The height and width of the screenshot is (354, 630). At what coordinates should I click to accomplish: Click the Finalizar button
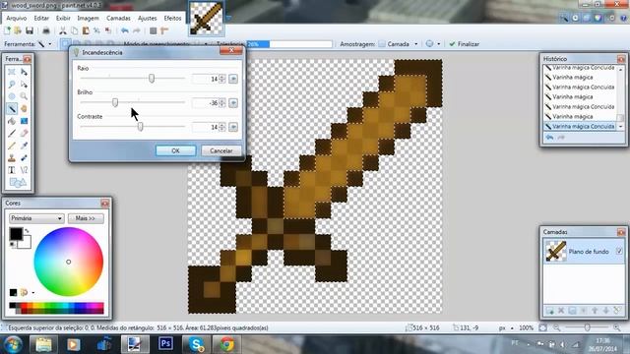pyautogui.click(x=465, y=43)
